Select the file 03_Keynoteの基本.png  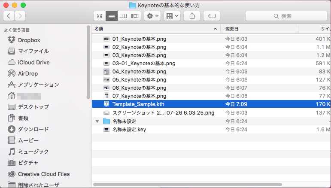tap(139, 55)
